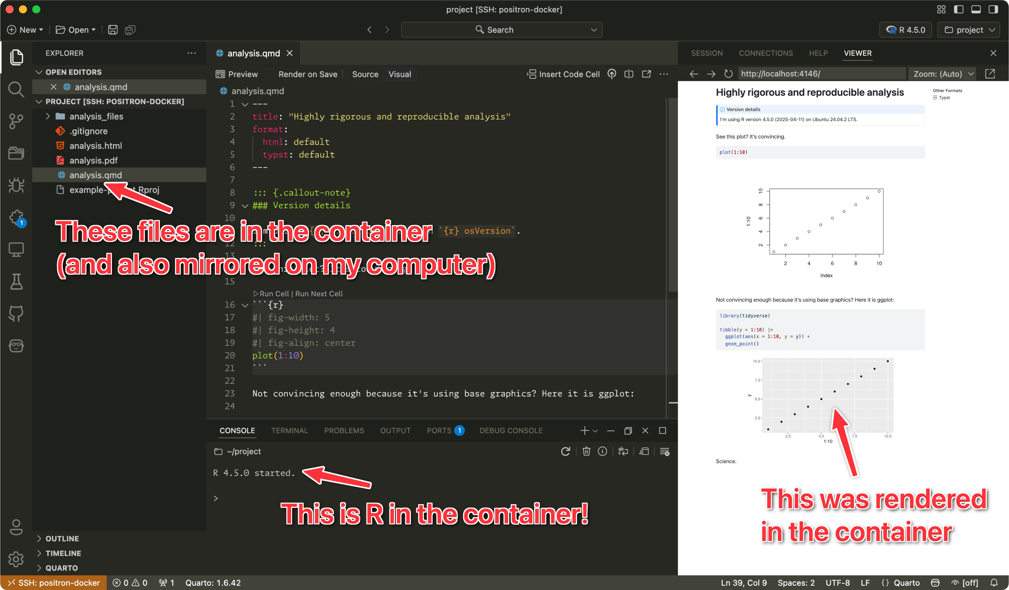Image resolution: width=1009 pixels, height=590 pixels.
Task: Close the analysis.qmd editor tab
Action: (290, 53)
